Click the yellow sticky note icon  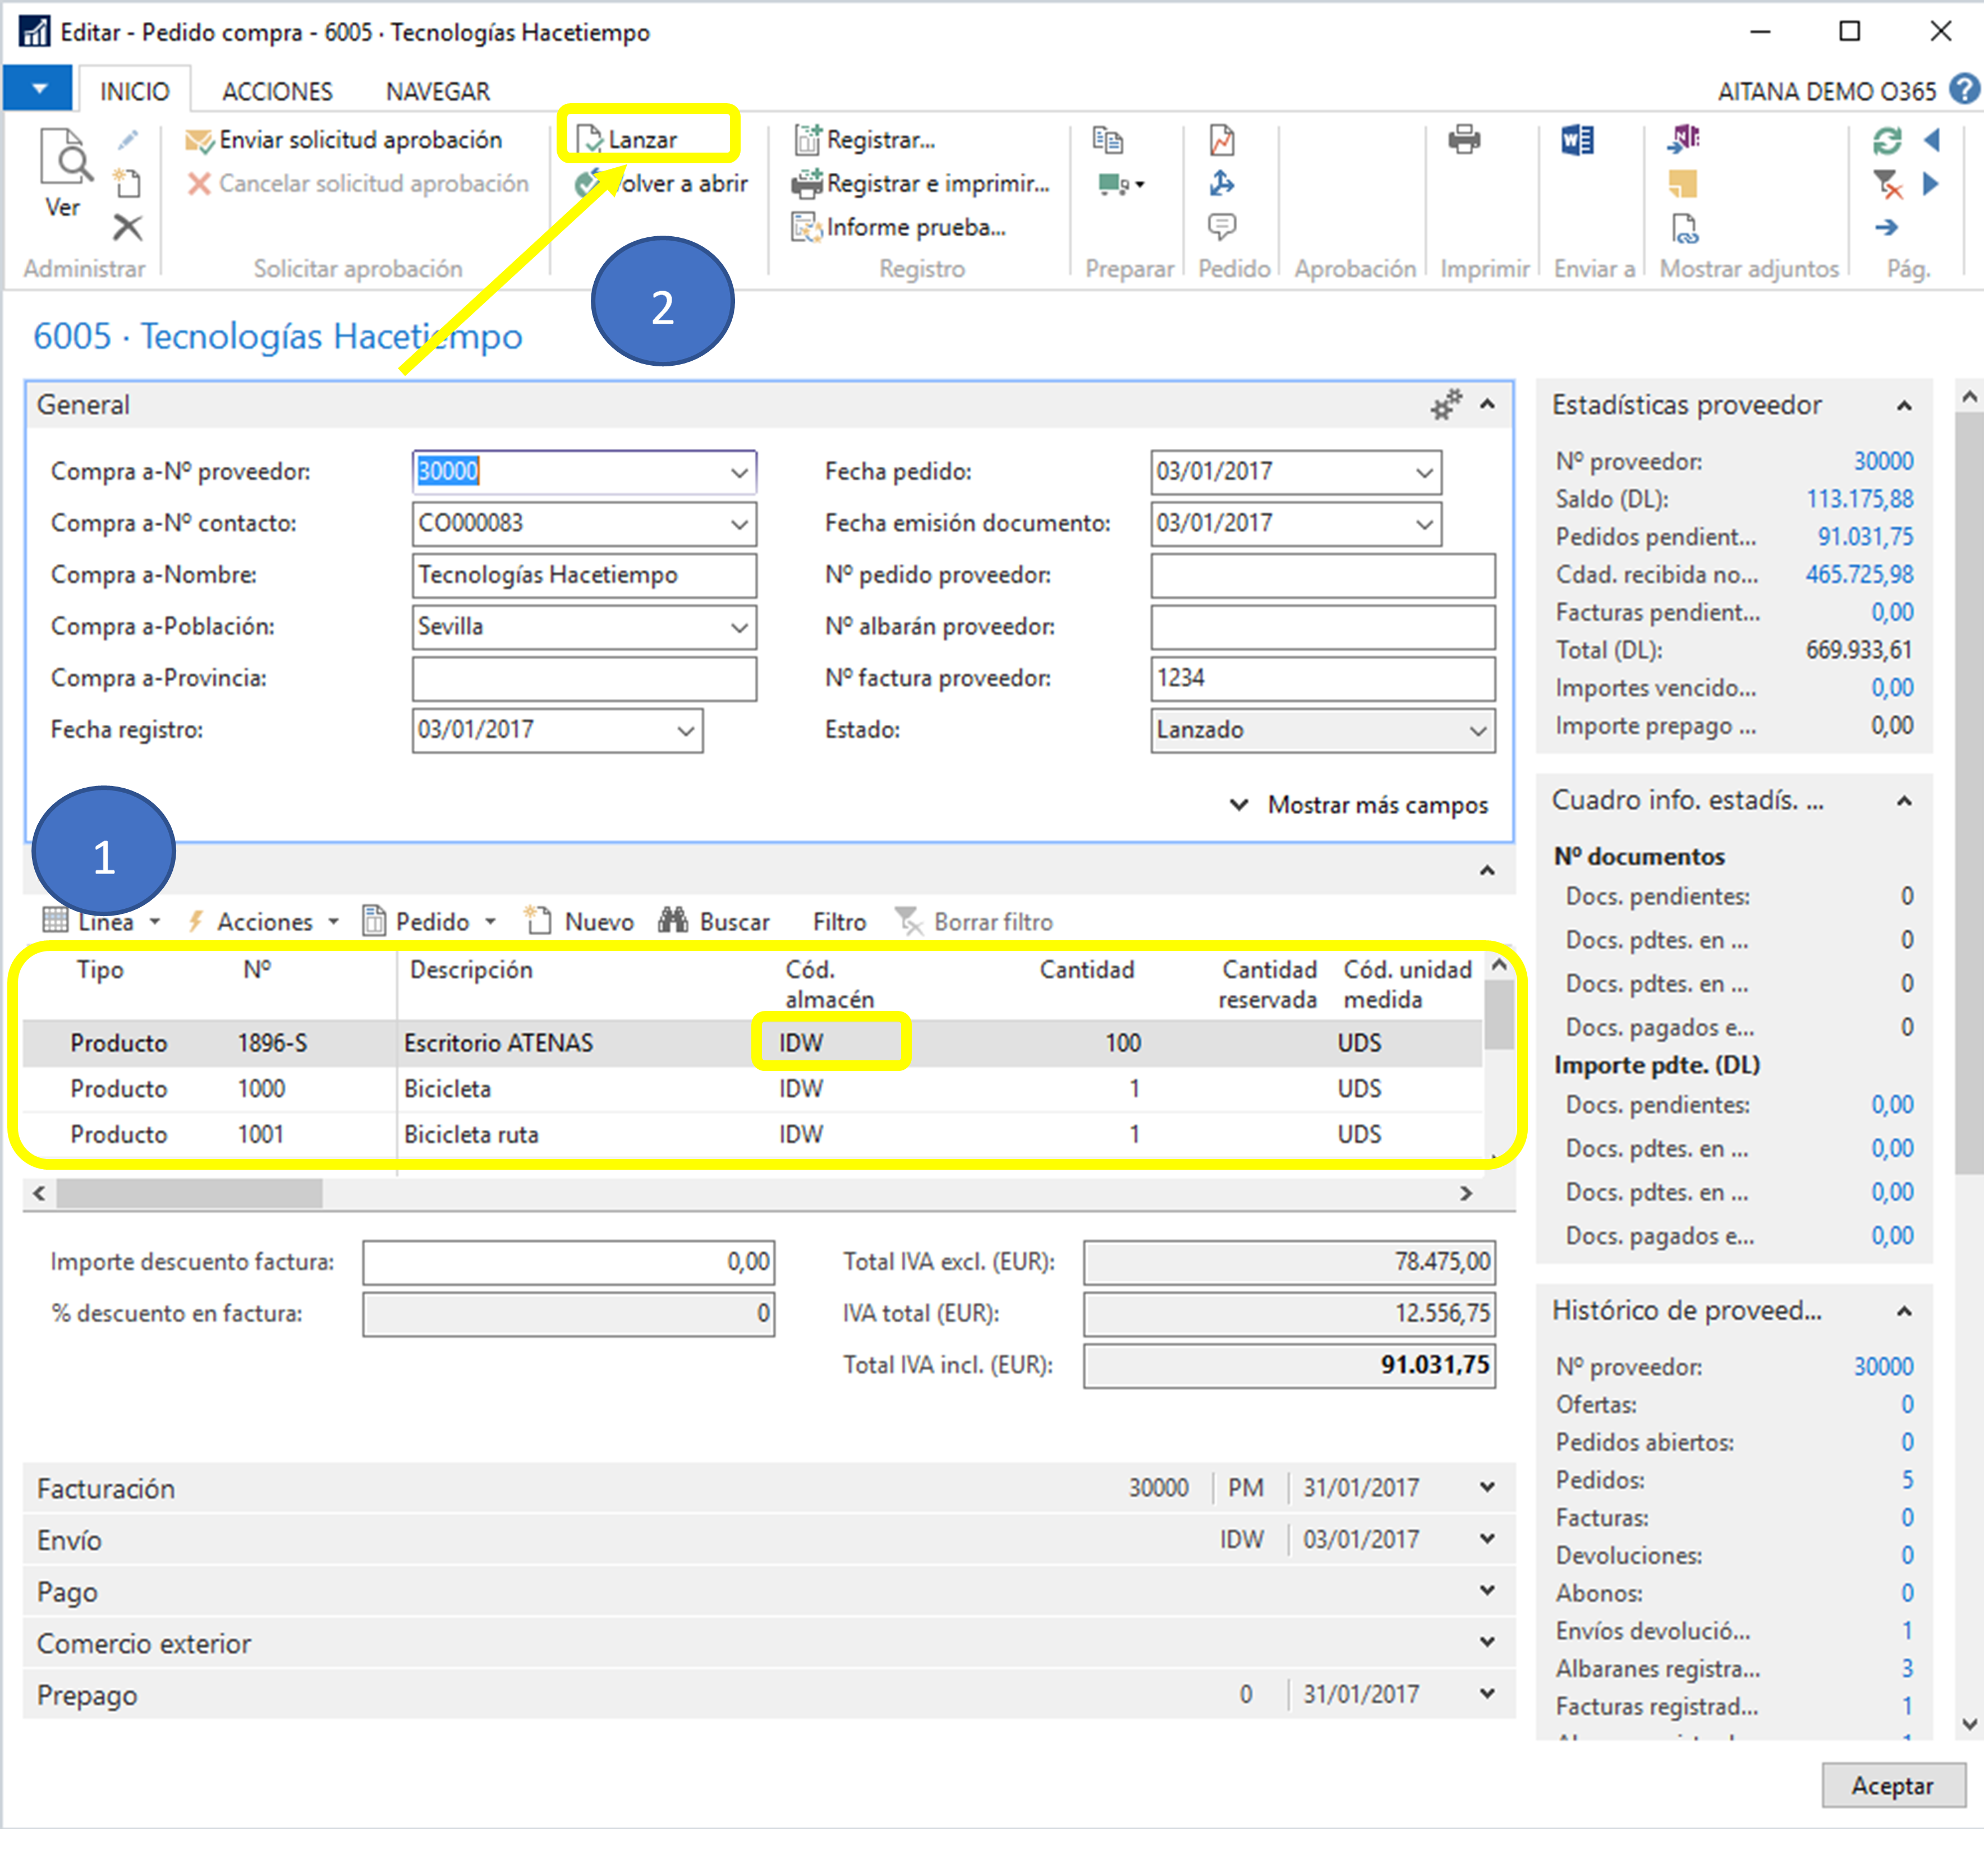[x=1683, y=184]
